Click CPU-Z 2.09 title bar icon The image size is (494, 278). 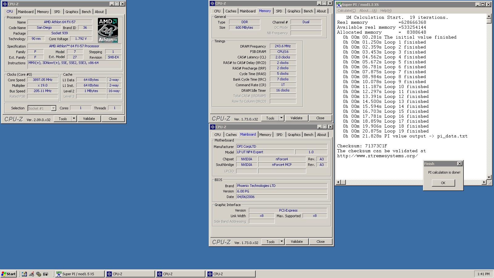click(5, 4)
